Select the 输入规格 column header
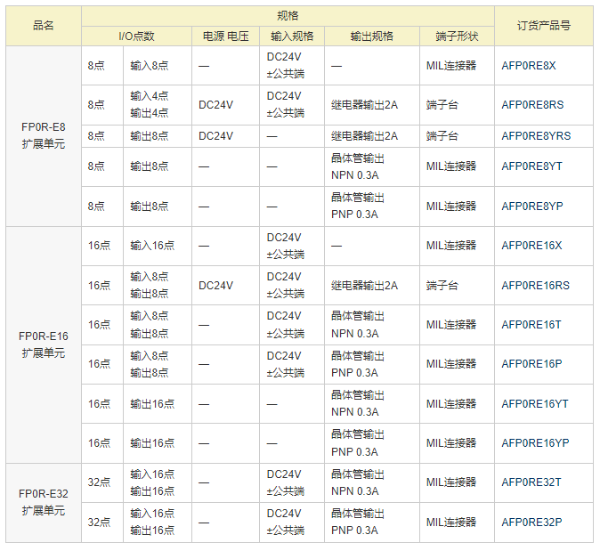This screenshot has width=600, height=551. (x=292, y=36)
